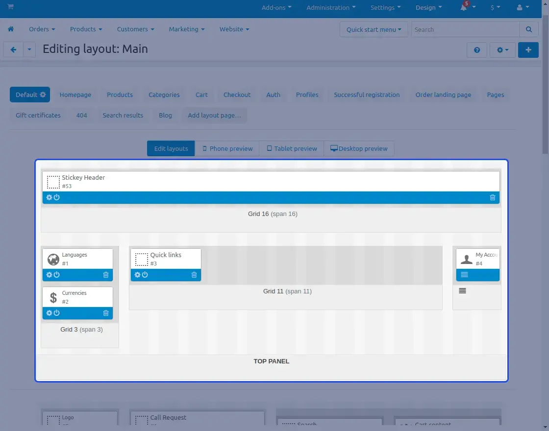Click the shopping cart icon at top left
Image resolution: width=549 pixels, height=431 pixels.
(x=10, y=7)
